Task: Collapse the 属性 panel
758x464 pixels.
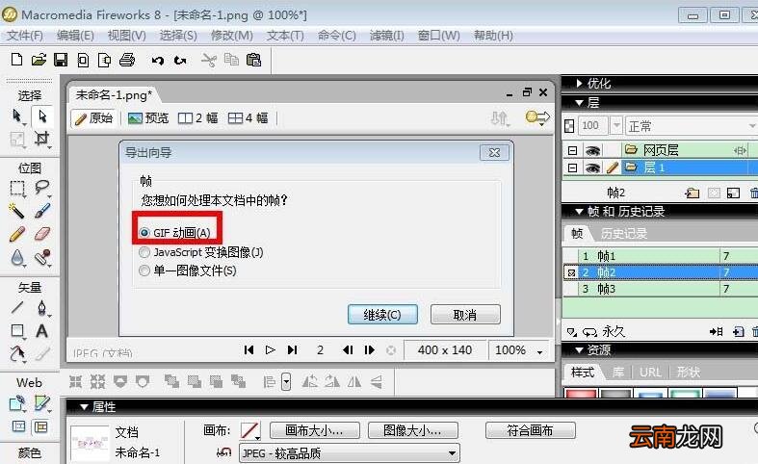Action: [x=84, y=407]
